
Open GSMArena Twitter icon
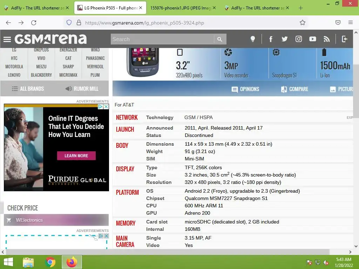click(285, 39)
